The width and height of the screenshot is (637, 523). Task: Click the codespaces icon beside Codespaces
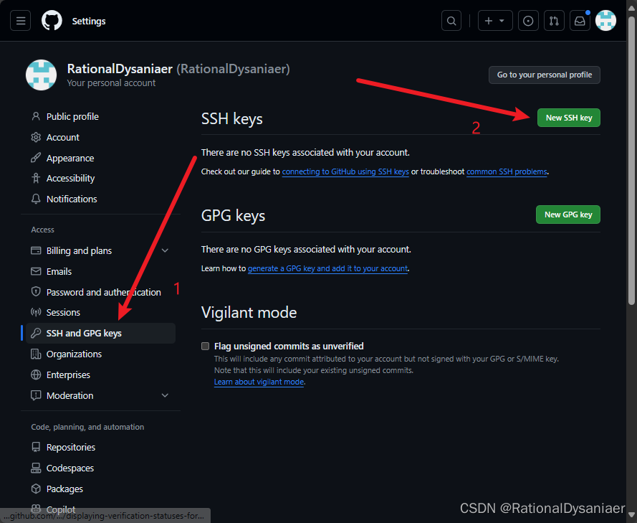click(x=36, y=468)
